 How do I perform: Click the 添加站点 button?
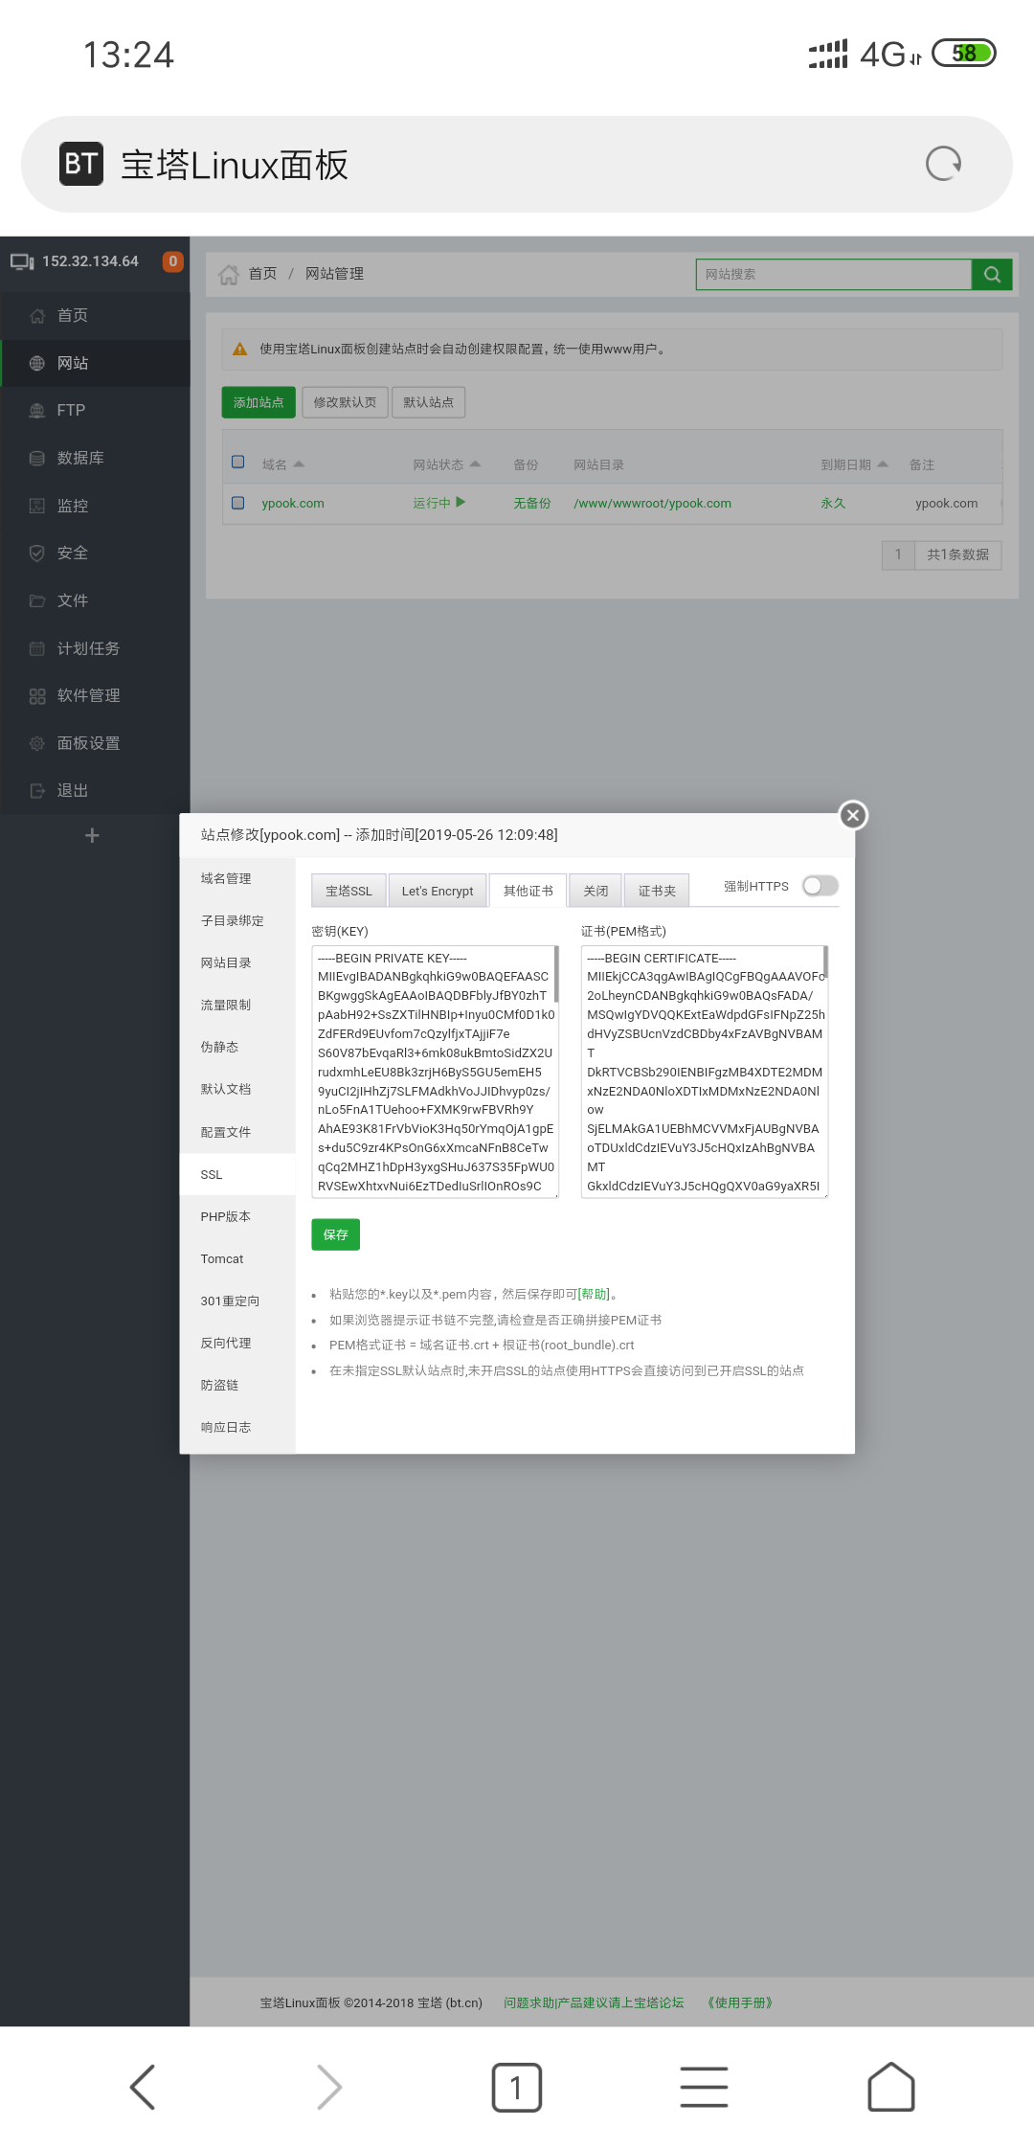pyautogui.click(x=258, y=402)
